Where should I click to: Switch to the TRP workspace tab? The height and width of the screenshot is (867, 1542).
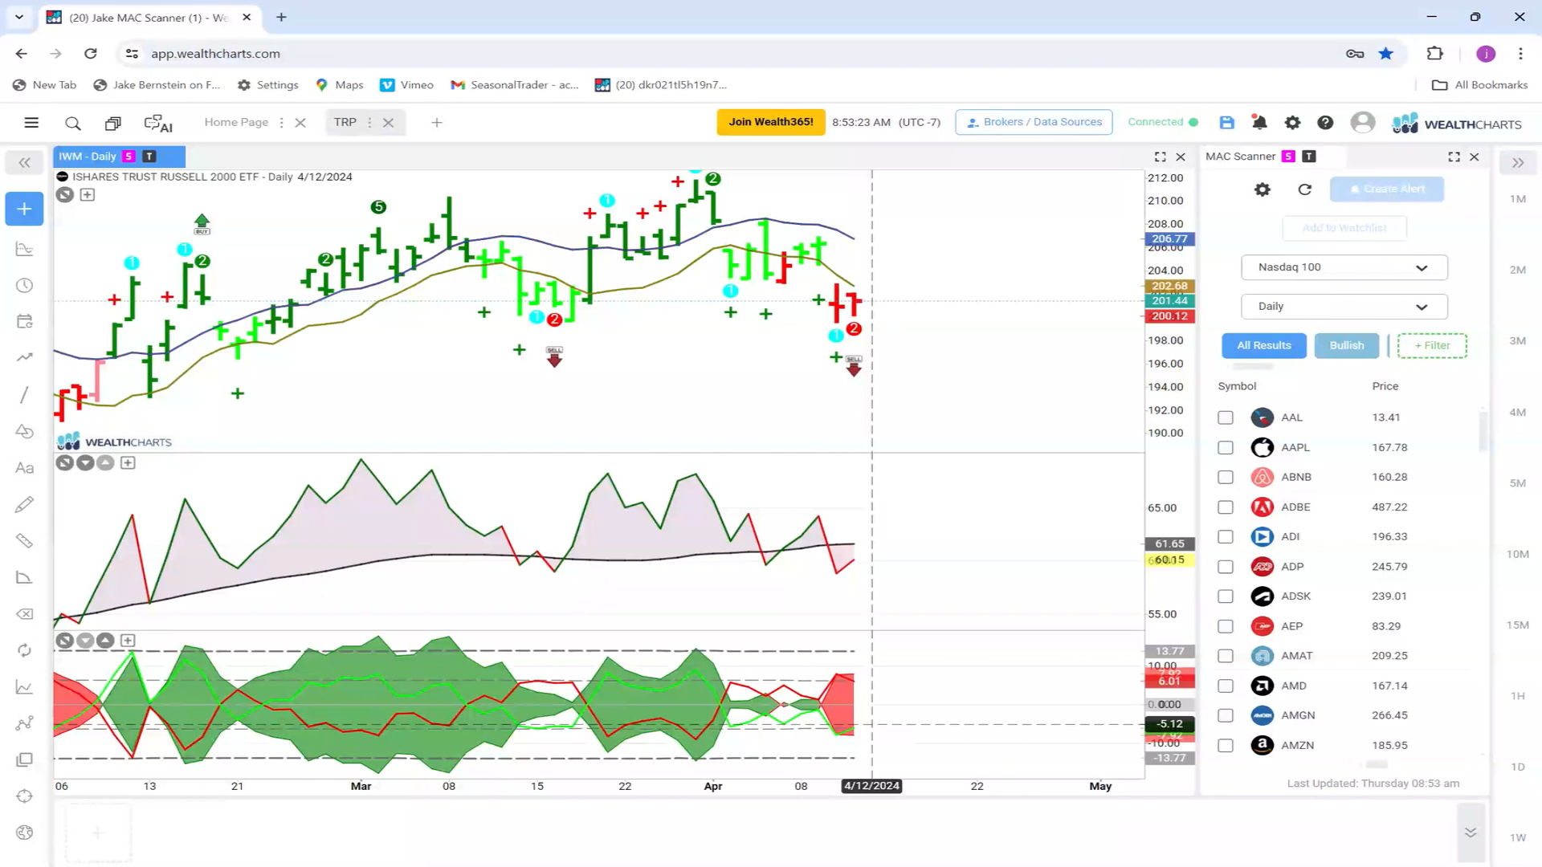[x=345, y=122]
